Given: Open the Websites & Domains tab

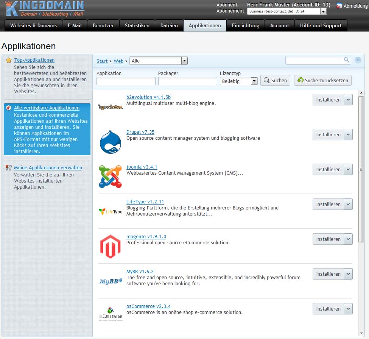Looking at the screenshot, I should click(33, 25).
